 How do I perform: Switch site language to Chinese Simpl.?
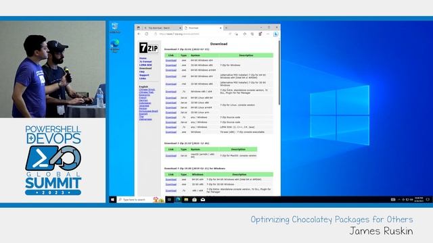[x=147, y=90]
